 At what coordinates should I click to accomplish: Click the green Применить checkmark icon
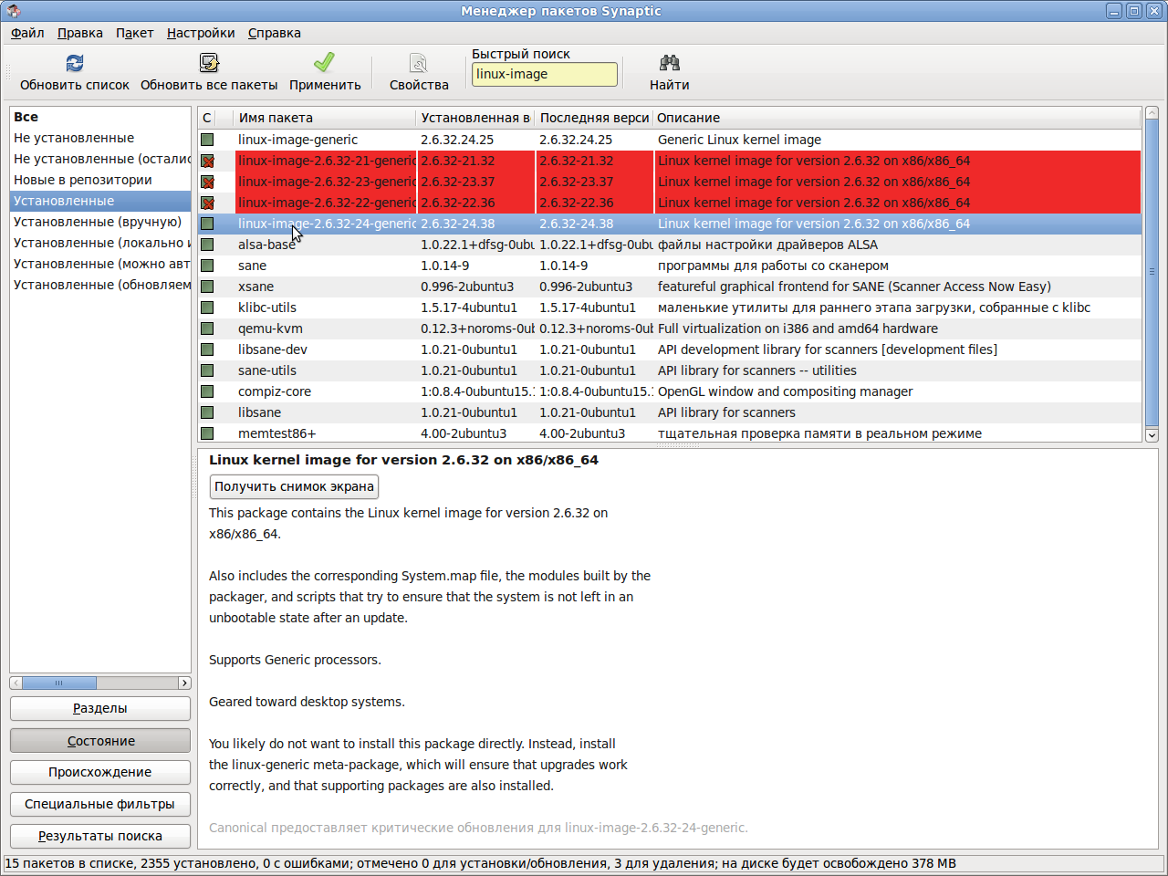click(324, 63)
